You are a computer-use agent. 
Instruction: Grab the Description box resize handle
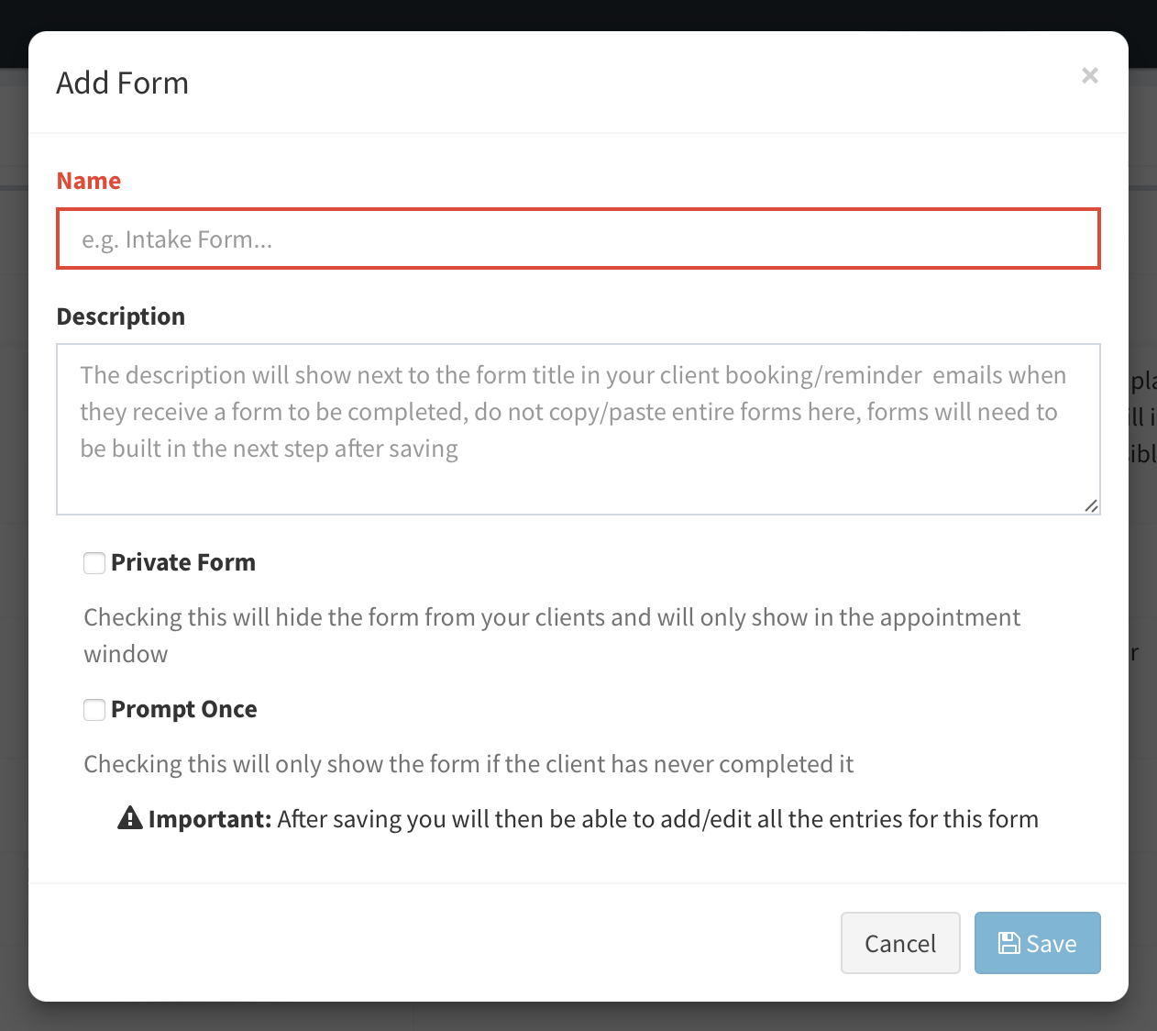pos(1091,505)
